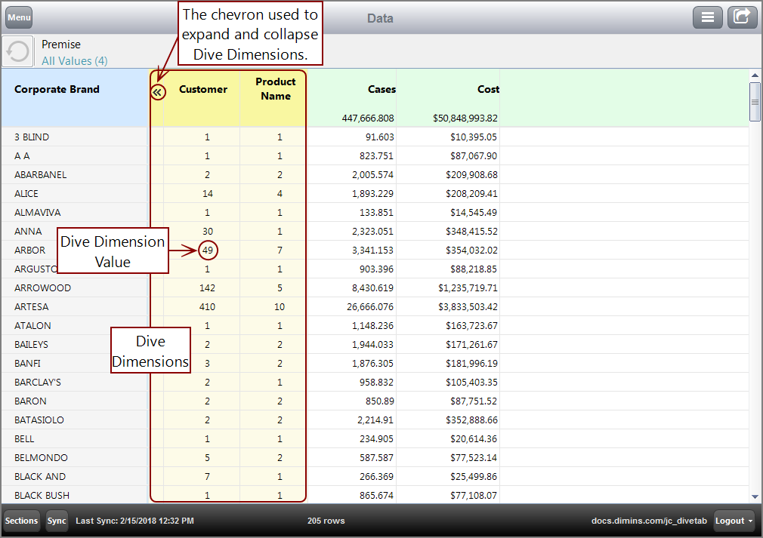This screenshot has height=538, width=763.
Task: Open the Sections button
Action: (x=22, y=521)
